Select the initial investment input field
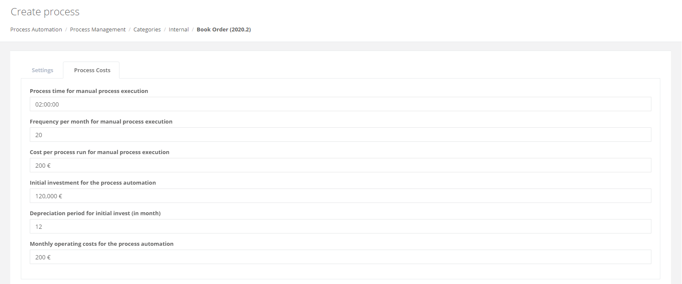The width and height of the screenshot is (682, 284). click(x=340, y=196)
